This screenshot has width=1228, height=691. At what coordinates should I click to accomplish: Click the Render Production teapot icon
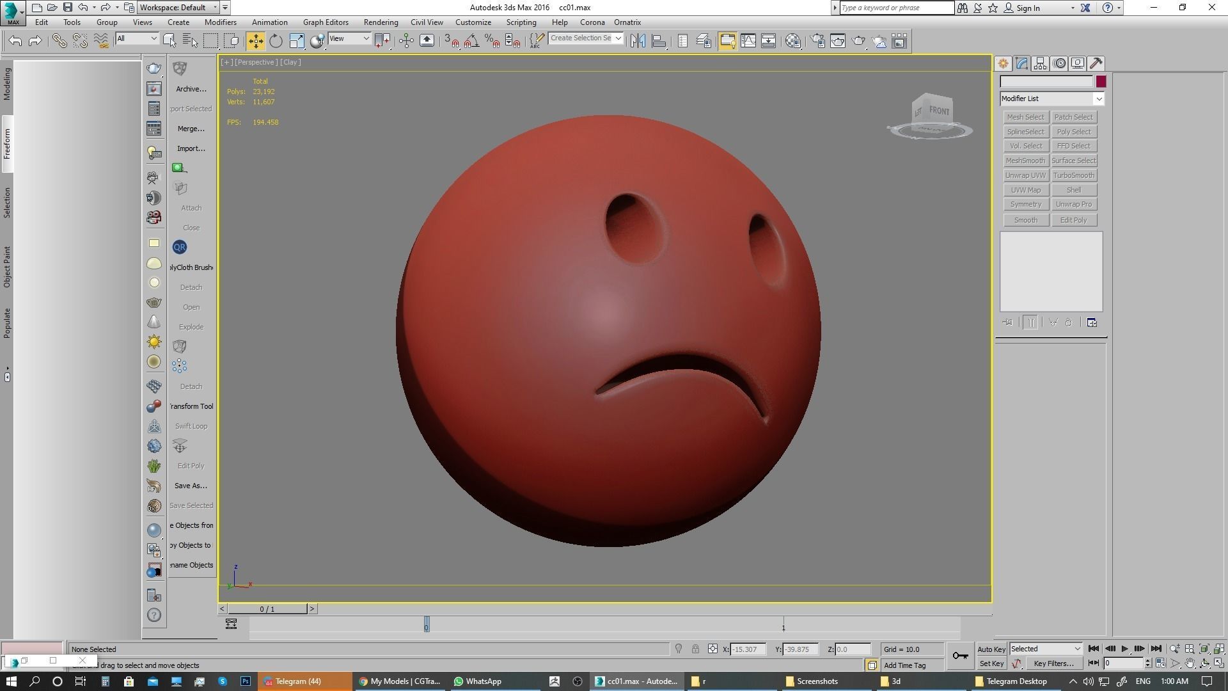[x=859, y=41]
